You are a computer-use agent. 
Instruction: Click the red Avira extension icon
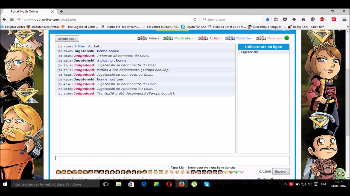click(334, 19)
